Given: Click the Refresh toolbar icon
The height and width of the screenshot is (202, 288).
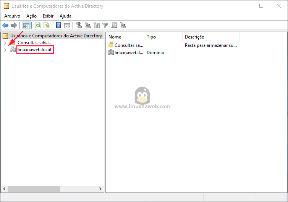Looking at the screenshot, I should coord(38,26).
